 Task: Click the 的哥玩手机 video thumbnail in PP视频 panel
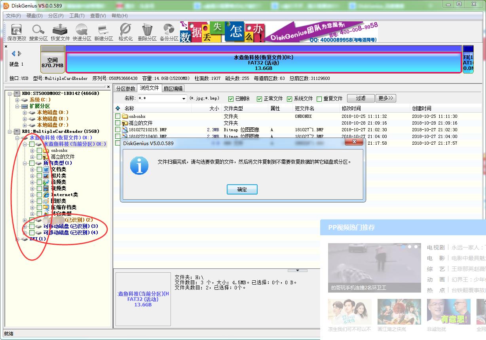(375, 268)
